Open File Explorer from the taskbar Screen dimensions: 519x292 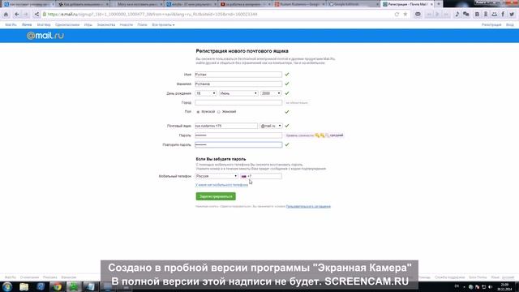click(x=24, y=286)
